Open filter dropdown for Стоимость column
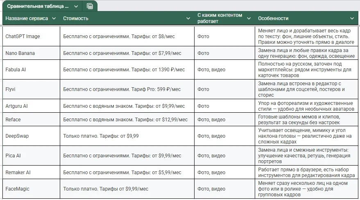Viewport: 360px width, 200px height. [188, 18]
